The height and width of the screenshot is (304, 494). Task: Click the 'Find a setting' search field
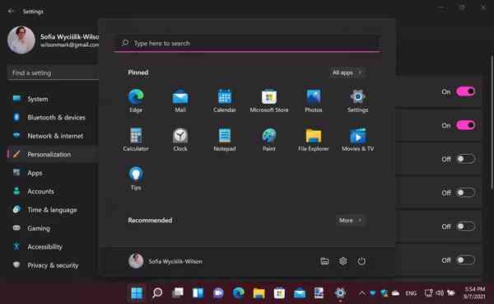(53, 72)
